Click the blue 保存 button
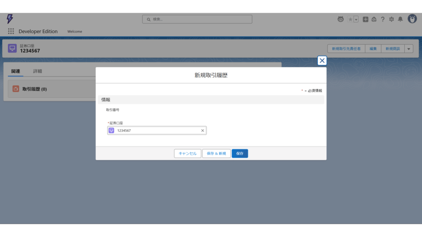 coord(240,153)
